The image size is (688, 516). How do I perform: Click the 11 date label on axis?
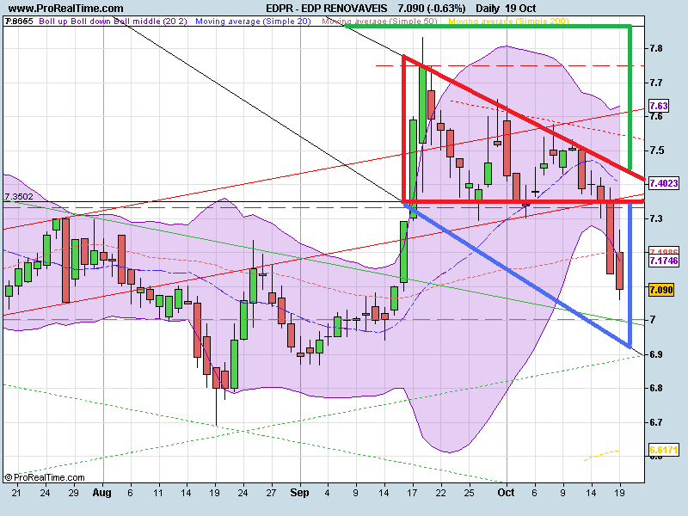coord(158,493)
